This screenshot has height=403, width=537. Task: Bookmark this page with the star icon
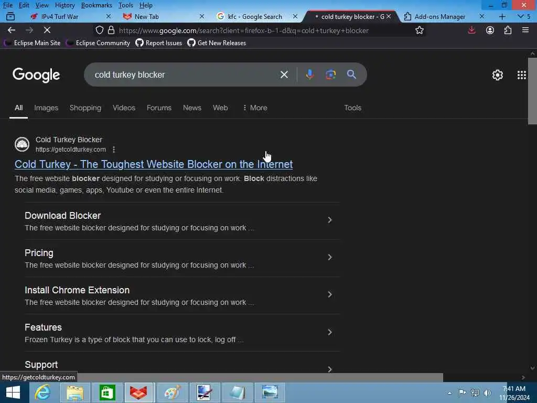pyautogui.click(x=419, y=30)
